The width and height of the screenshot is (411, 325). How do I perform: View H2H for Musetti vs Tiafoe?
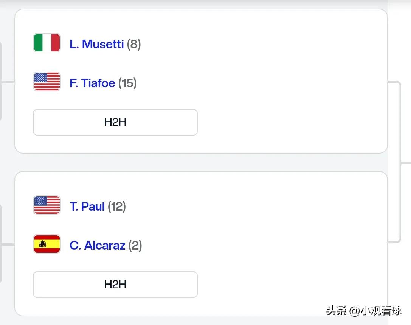tap(115, 122)
